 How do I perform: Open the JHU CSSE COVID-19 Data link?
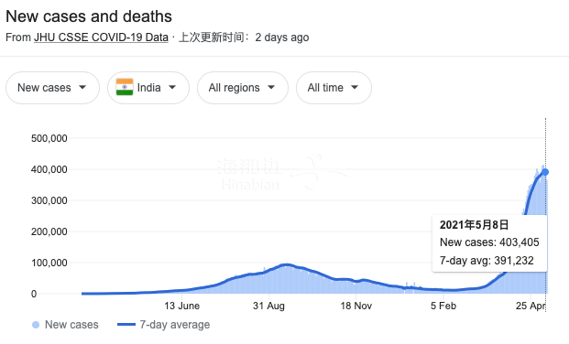click(x=101, y=38)
